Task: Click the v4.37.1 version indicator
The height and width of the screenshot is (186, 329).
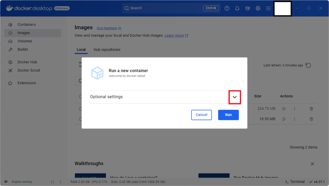Action: tap(317, 182)
